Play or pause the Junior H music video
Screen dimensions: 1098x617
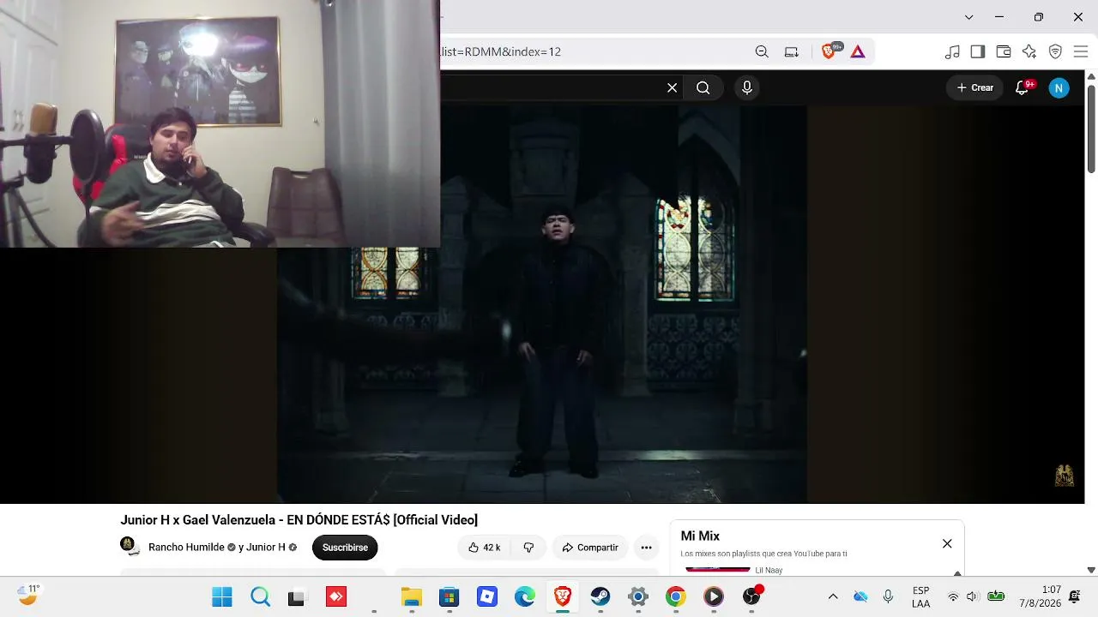(x=541, y=304)
